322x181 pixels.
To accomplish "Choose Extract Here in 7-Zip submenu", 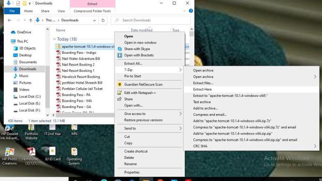I will coord(252,89).
